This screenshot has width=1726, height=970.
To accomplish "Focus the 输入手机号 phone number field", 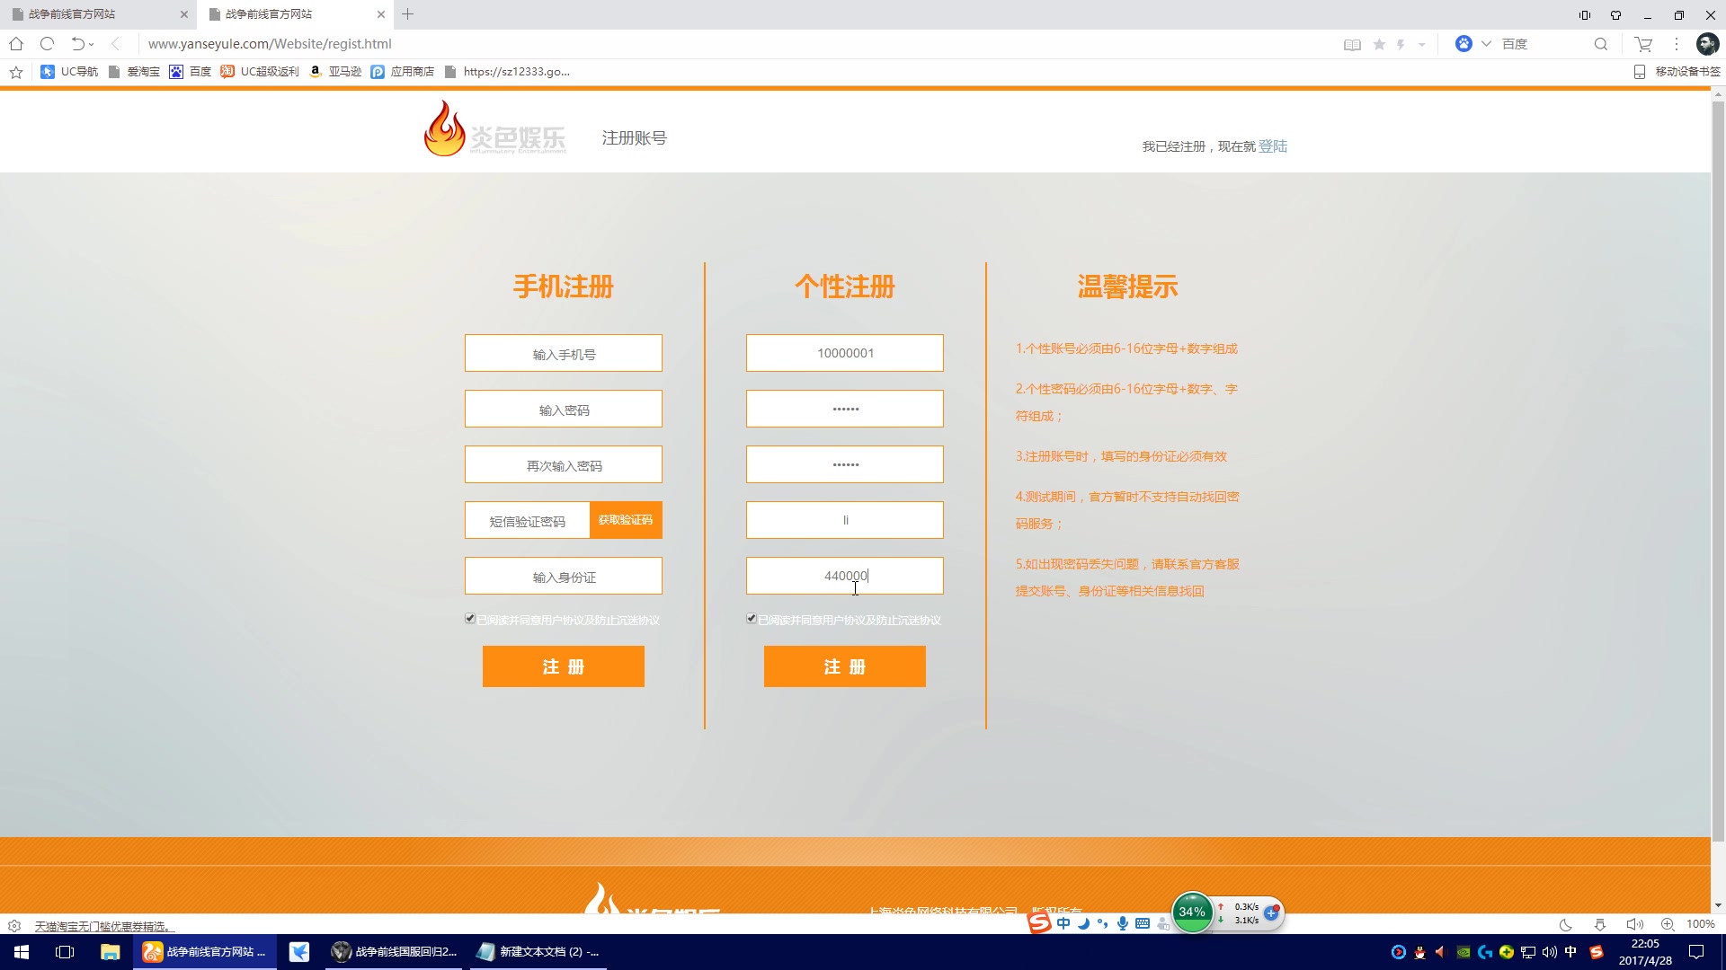I will [564, 353].
